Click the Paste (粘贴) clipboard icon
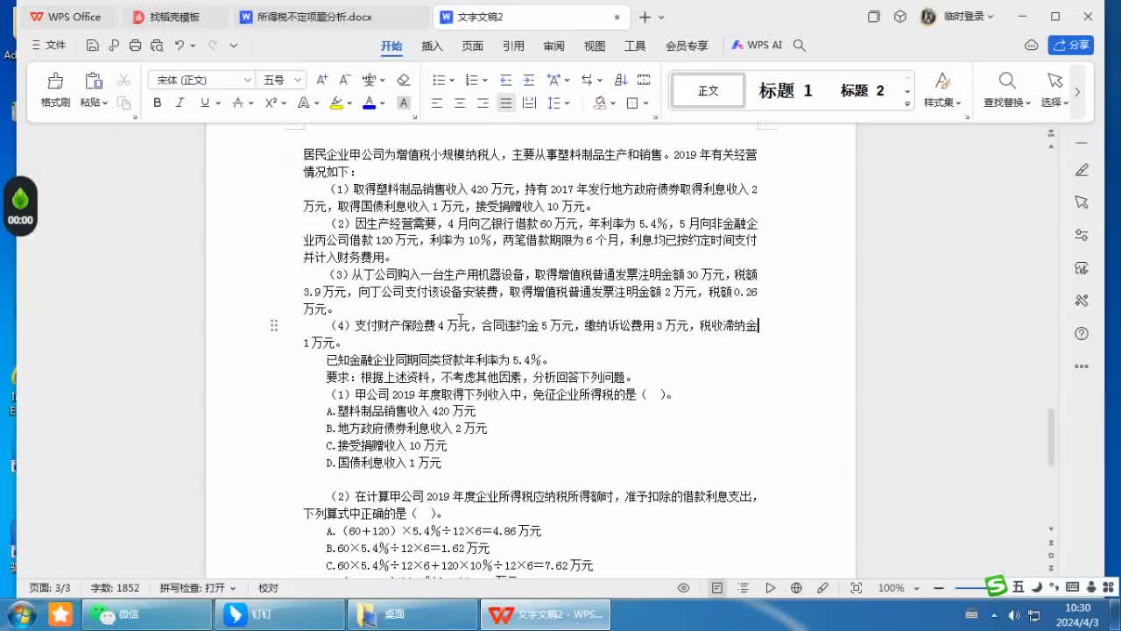The image size is (1121, 631). pos(94,81)
